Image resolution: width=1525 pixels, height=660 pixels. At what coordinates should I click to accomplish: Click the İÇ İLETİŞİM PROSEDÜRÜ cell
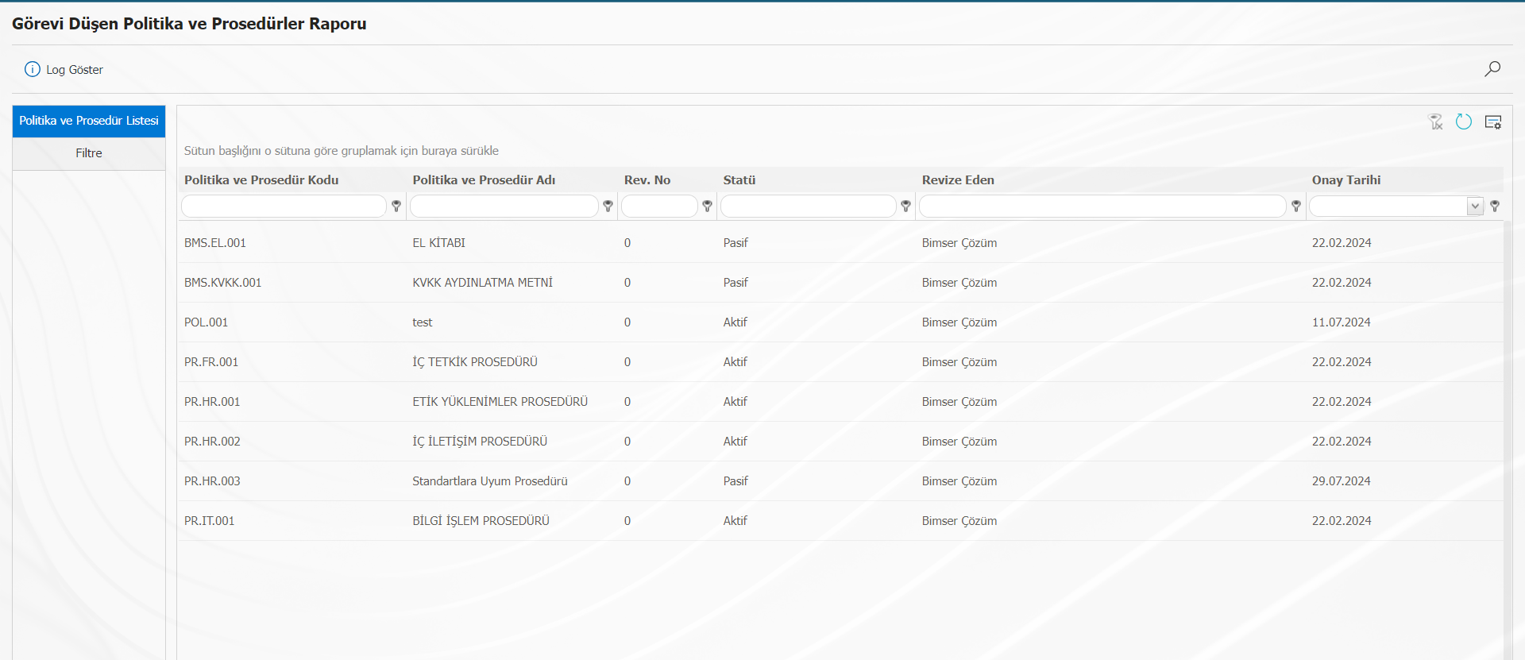click(480, 442)
